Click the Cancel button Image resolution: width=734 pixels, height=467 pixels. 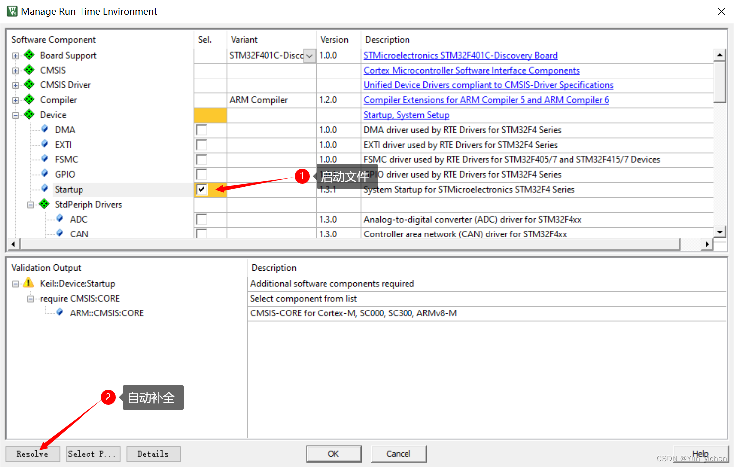(399, 454)
